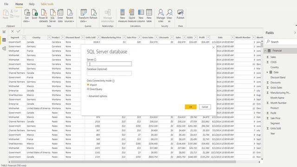Image resolution: width=297 pixels, height=167 pixels.
Task: Open Recent sources
Action: [69, 16]
